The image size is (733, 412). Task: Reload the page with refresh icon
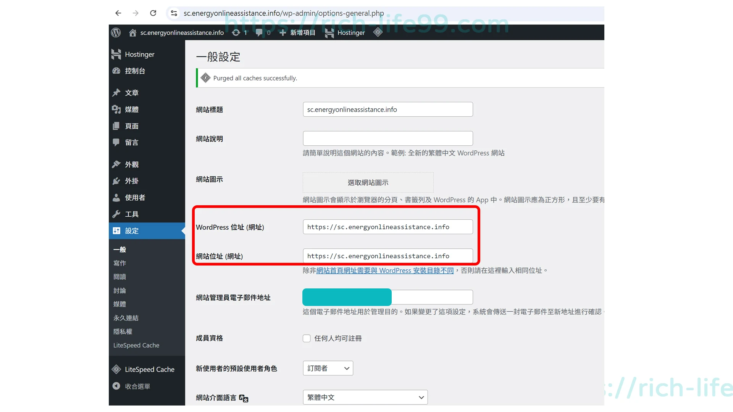pyautogui.click(x=153, y=13)
